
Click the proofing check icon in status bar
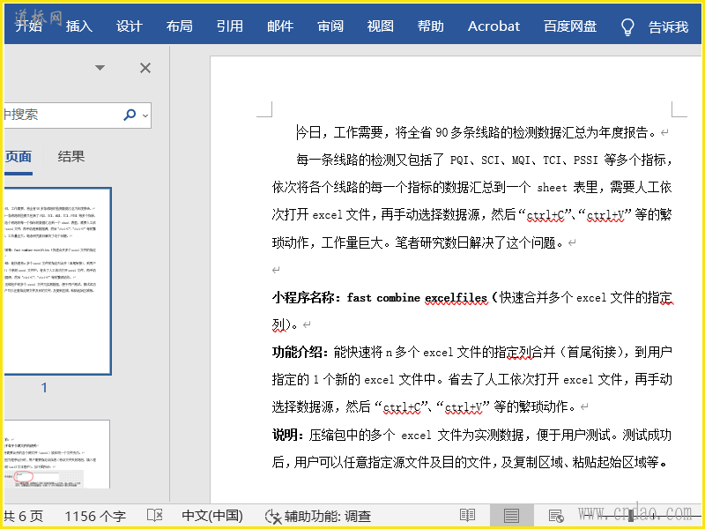click(155, 516)
